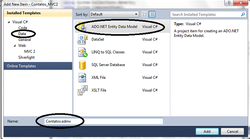The height and width of the screenshot is (139, 250).
Task: Switch to medium icons list view
Action: 152,14
